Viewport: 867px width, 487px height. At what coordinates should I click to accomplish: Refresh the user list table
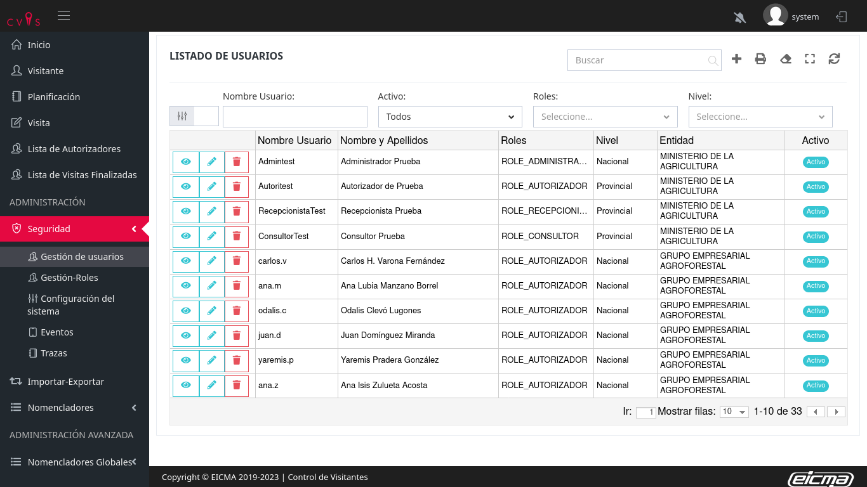(x=834, y=59)
